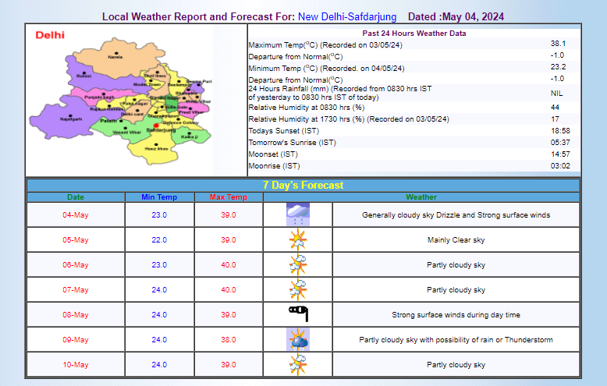Click the 04-May date cell
The width and height of the screenshot is (607, 386).
point(76,214)
